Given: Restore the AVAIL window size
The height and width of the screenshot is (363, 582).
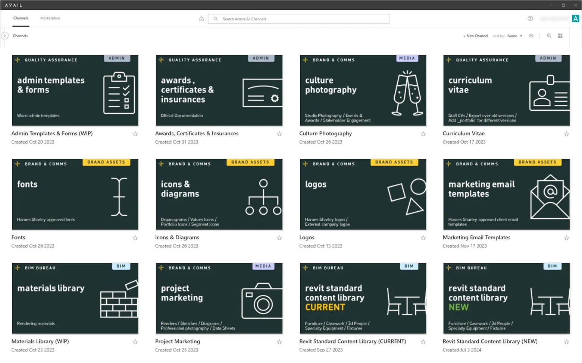Looking at the screenshot, I should point(563,5).
